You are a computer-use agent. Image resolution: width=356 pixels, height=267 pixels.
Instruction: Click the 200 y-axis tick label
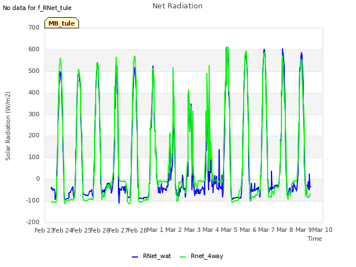pyautogui.click(x=34, y=136)
